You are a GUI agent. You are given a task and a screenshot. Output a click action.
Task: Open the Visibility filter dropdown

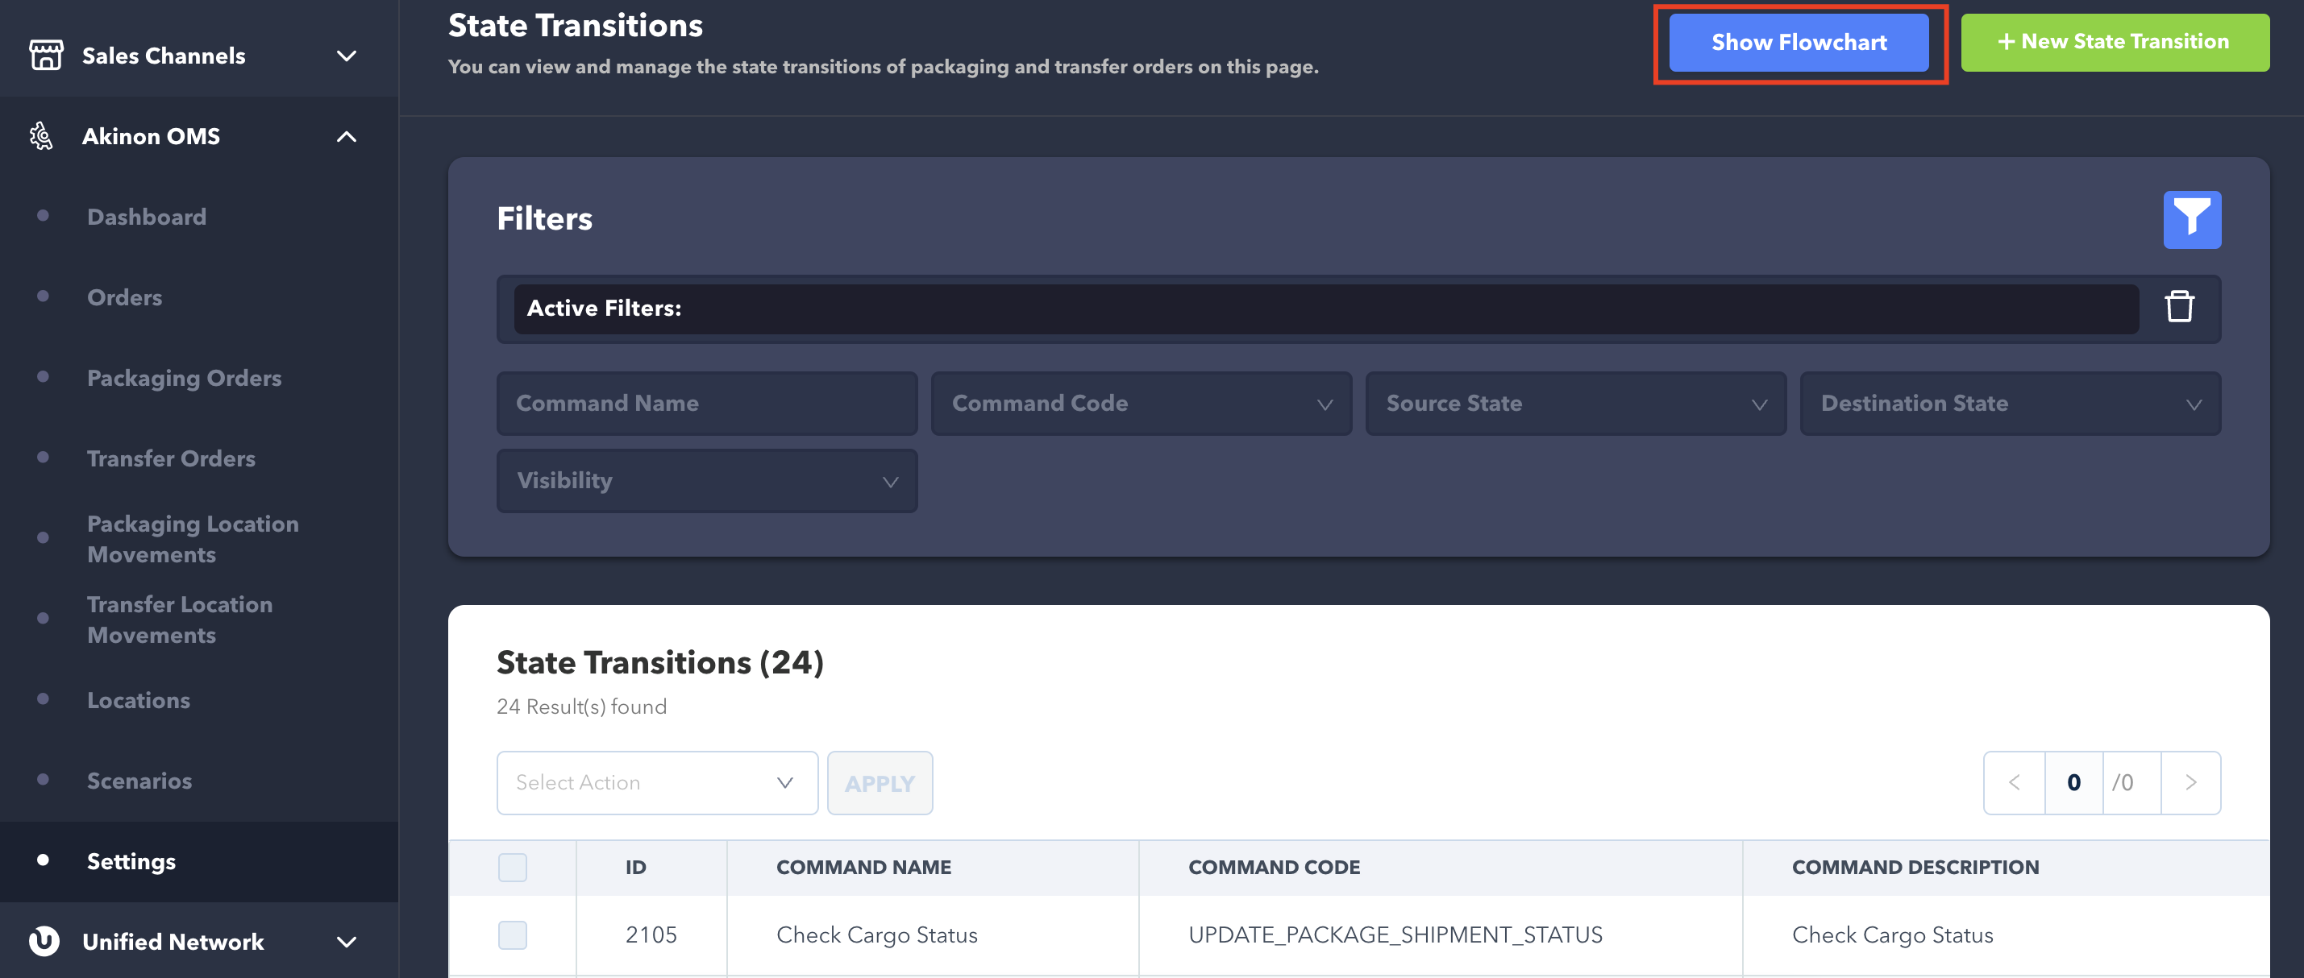coord(706,481)
